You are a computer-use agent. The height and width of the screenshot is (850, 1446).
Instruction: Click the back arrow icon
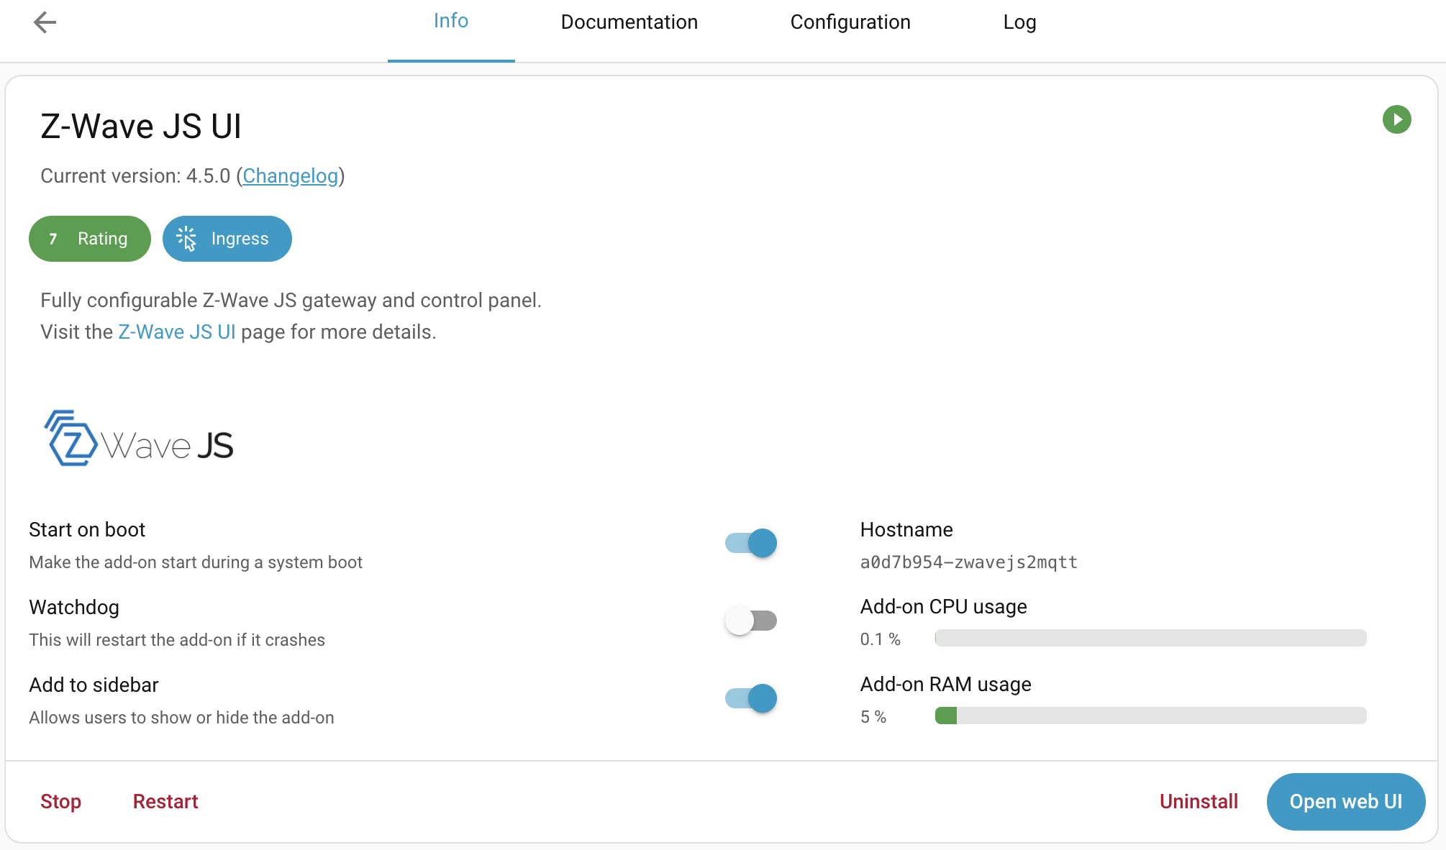pos(45,22)
